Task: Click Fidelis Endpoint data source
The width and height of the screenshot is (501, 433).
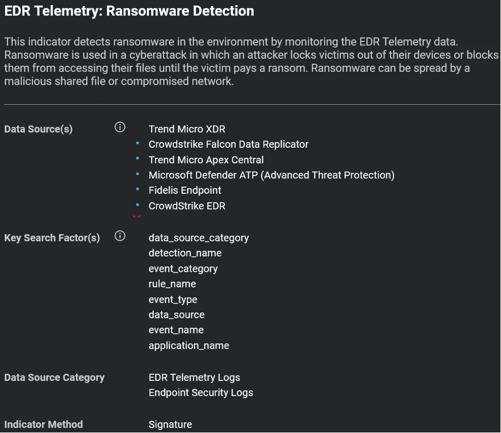Action: [x=185, y=190]
